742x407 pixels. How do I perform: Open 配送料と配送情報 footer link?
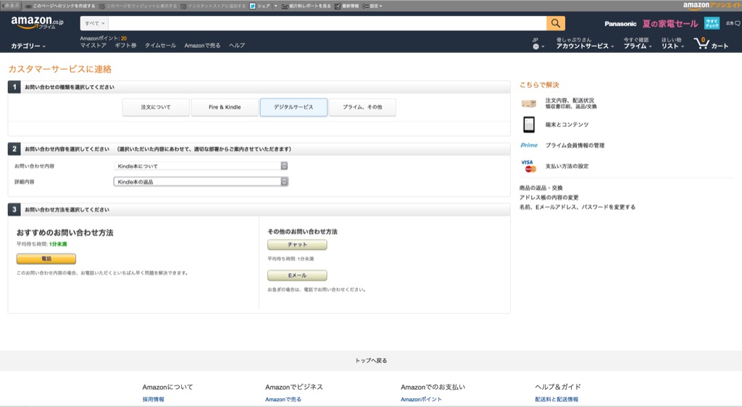point(556,400)
